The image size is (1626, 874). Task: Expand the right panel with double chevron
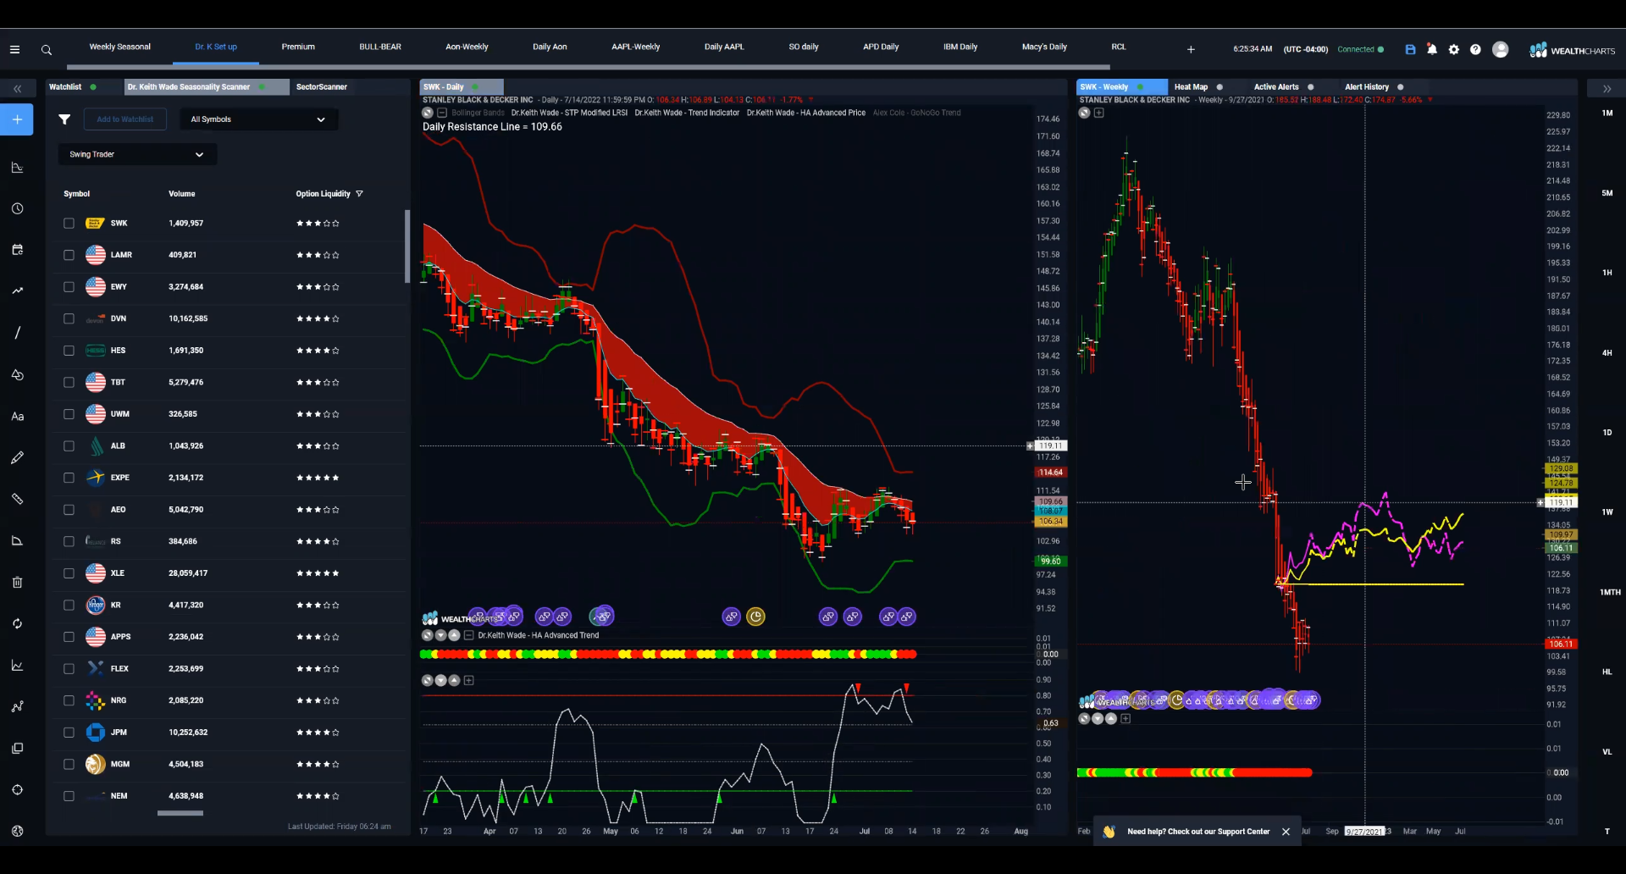pyautogui.click(x=1607, y=88)
